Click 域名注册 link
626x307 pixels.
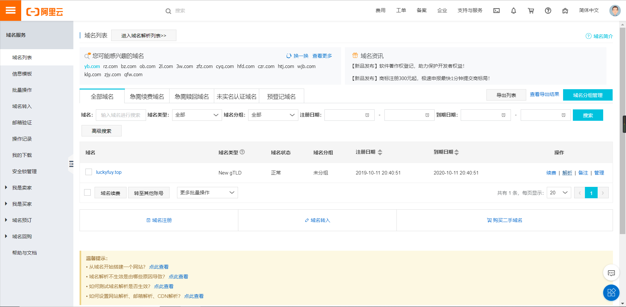159,220
